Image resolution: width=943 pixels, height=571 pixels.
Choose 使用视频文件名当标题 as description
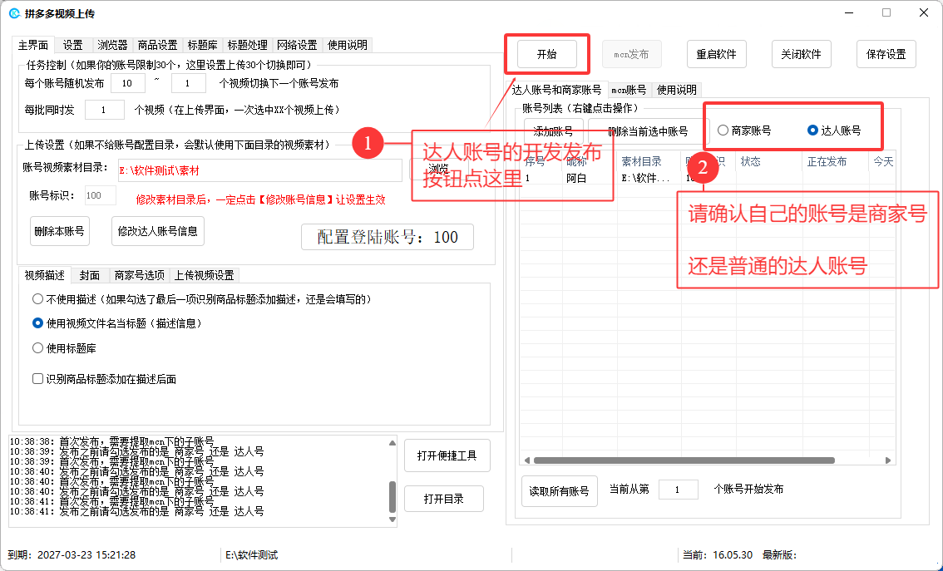coord(117,323)
